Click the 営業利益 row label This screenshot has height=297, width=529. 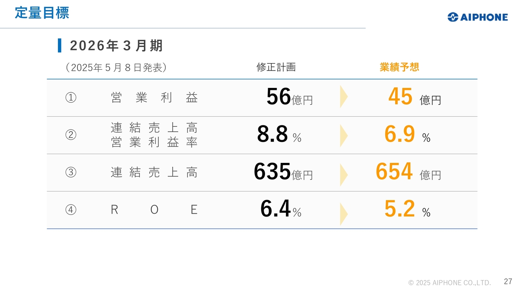(x=154, y=98)
